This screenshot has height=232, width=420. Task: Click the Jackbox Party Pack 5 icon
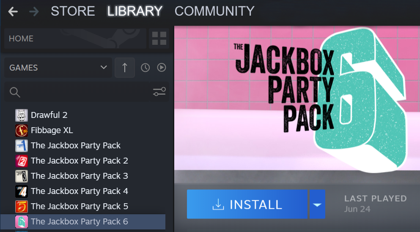click(22, 207)
